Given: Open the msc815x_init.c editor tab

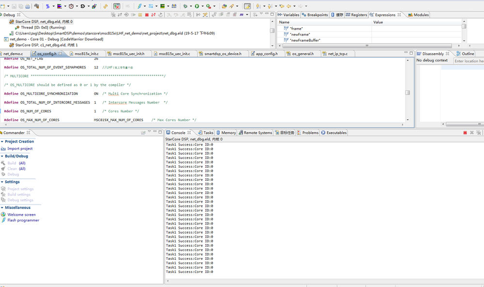Looking at the screenshot, I should pyautogui.click(x=84, y=54).
